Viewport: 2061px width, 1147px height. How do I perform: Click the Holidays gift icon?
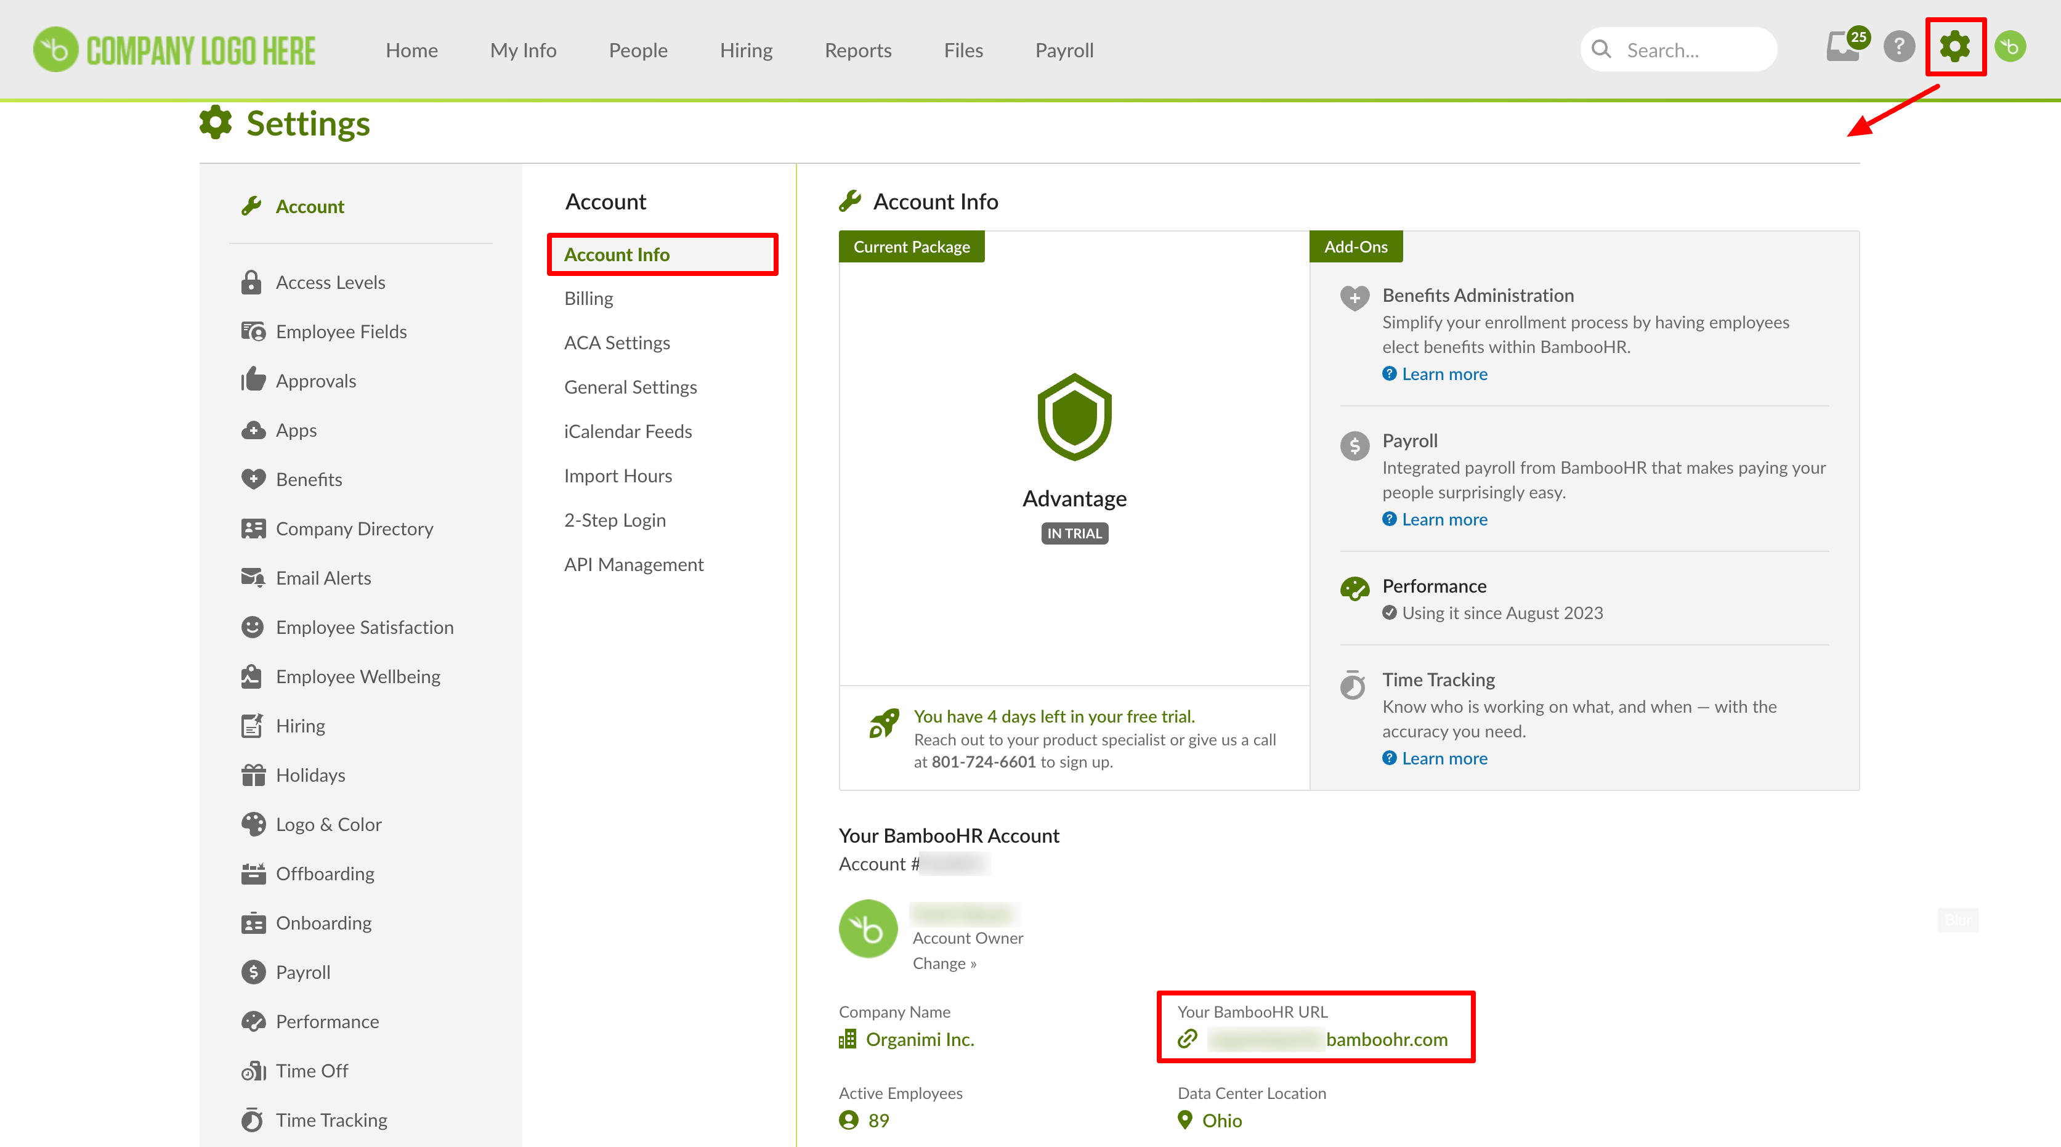pos(253,775)
